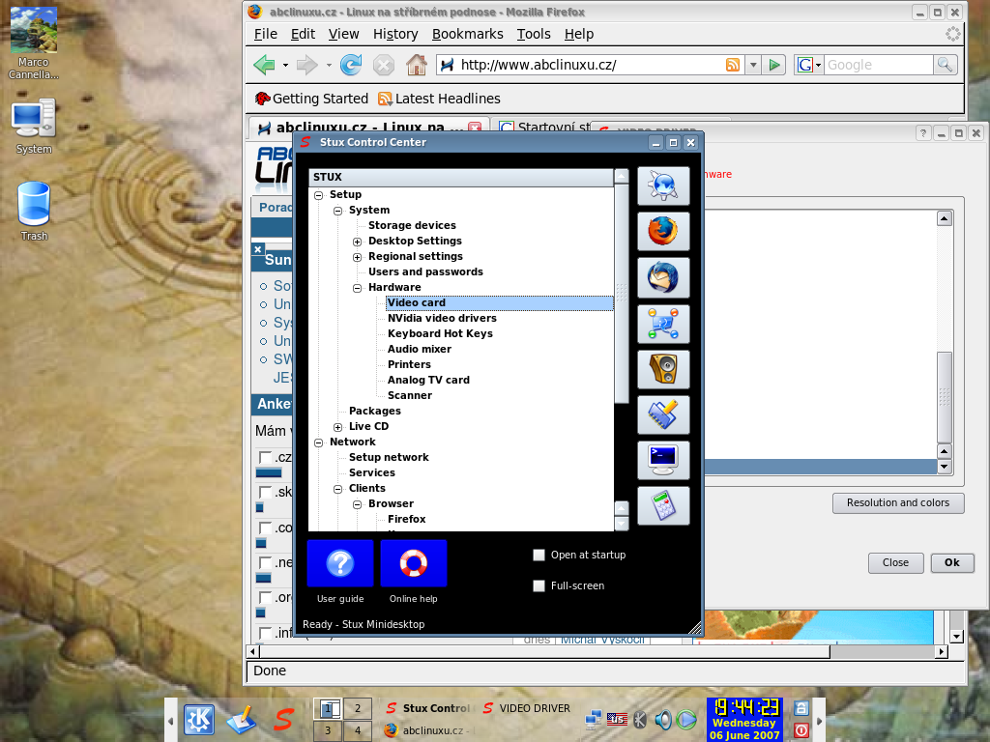Switch to the VIDEO DRIVER taskbar entry
Image resolution: width=990 pixels, height=742 pixels.
pos(527,708)
